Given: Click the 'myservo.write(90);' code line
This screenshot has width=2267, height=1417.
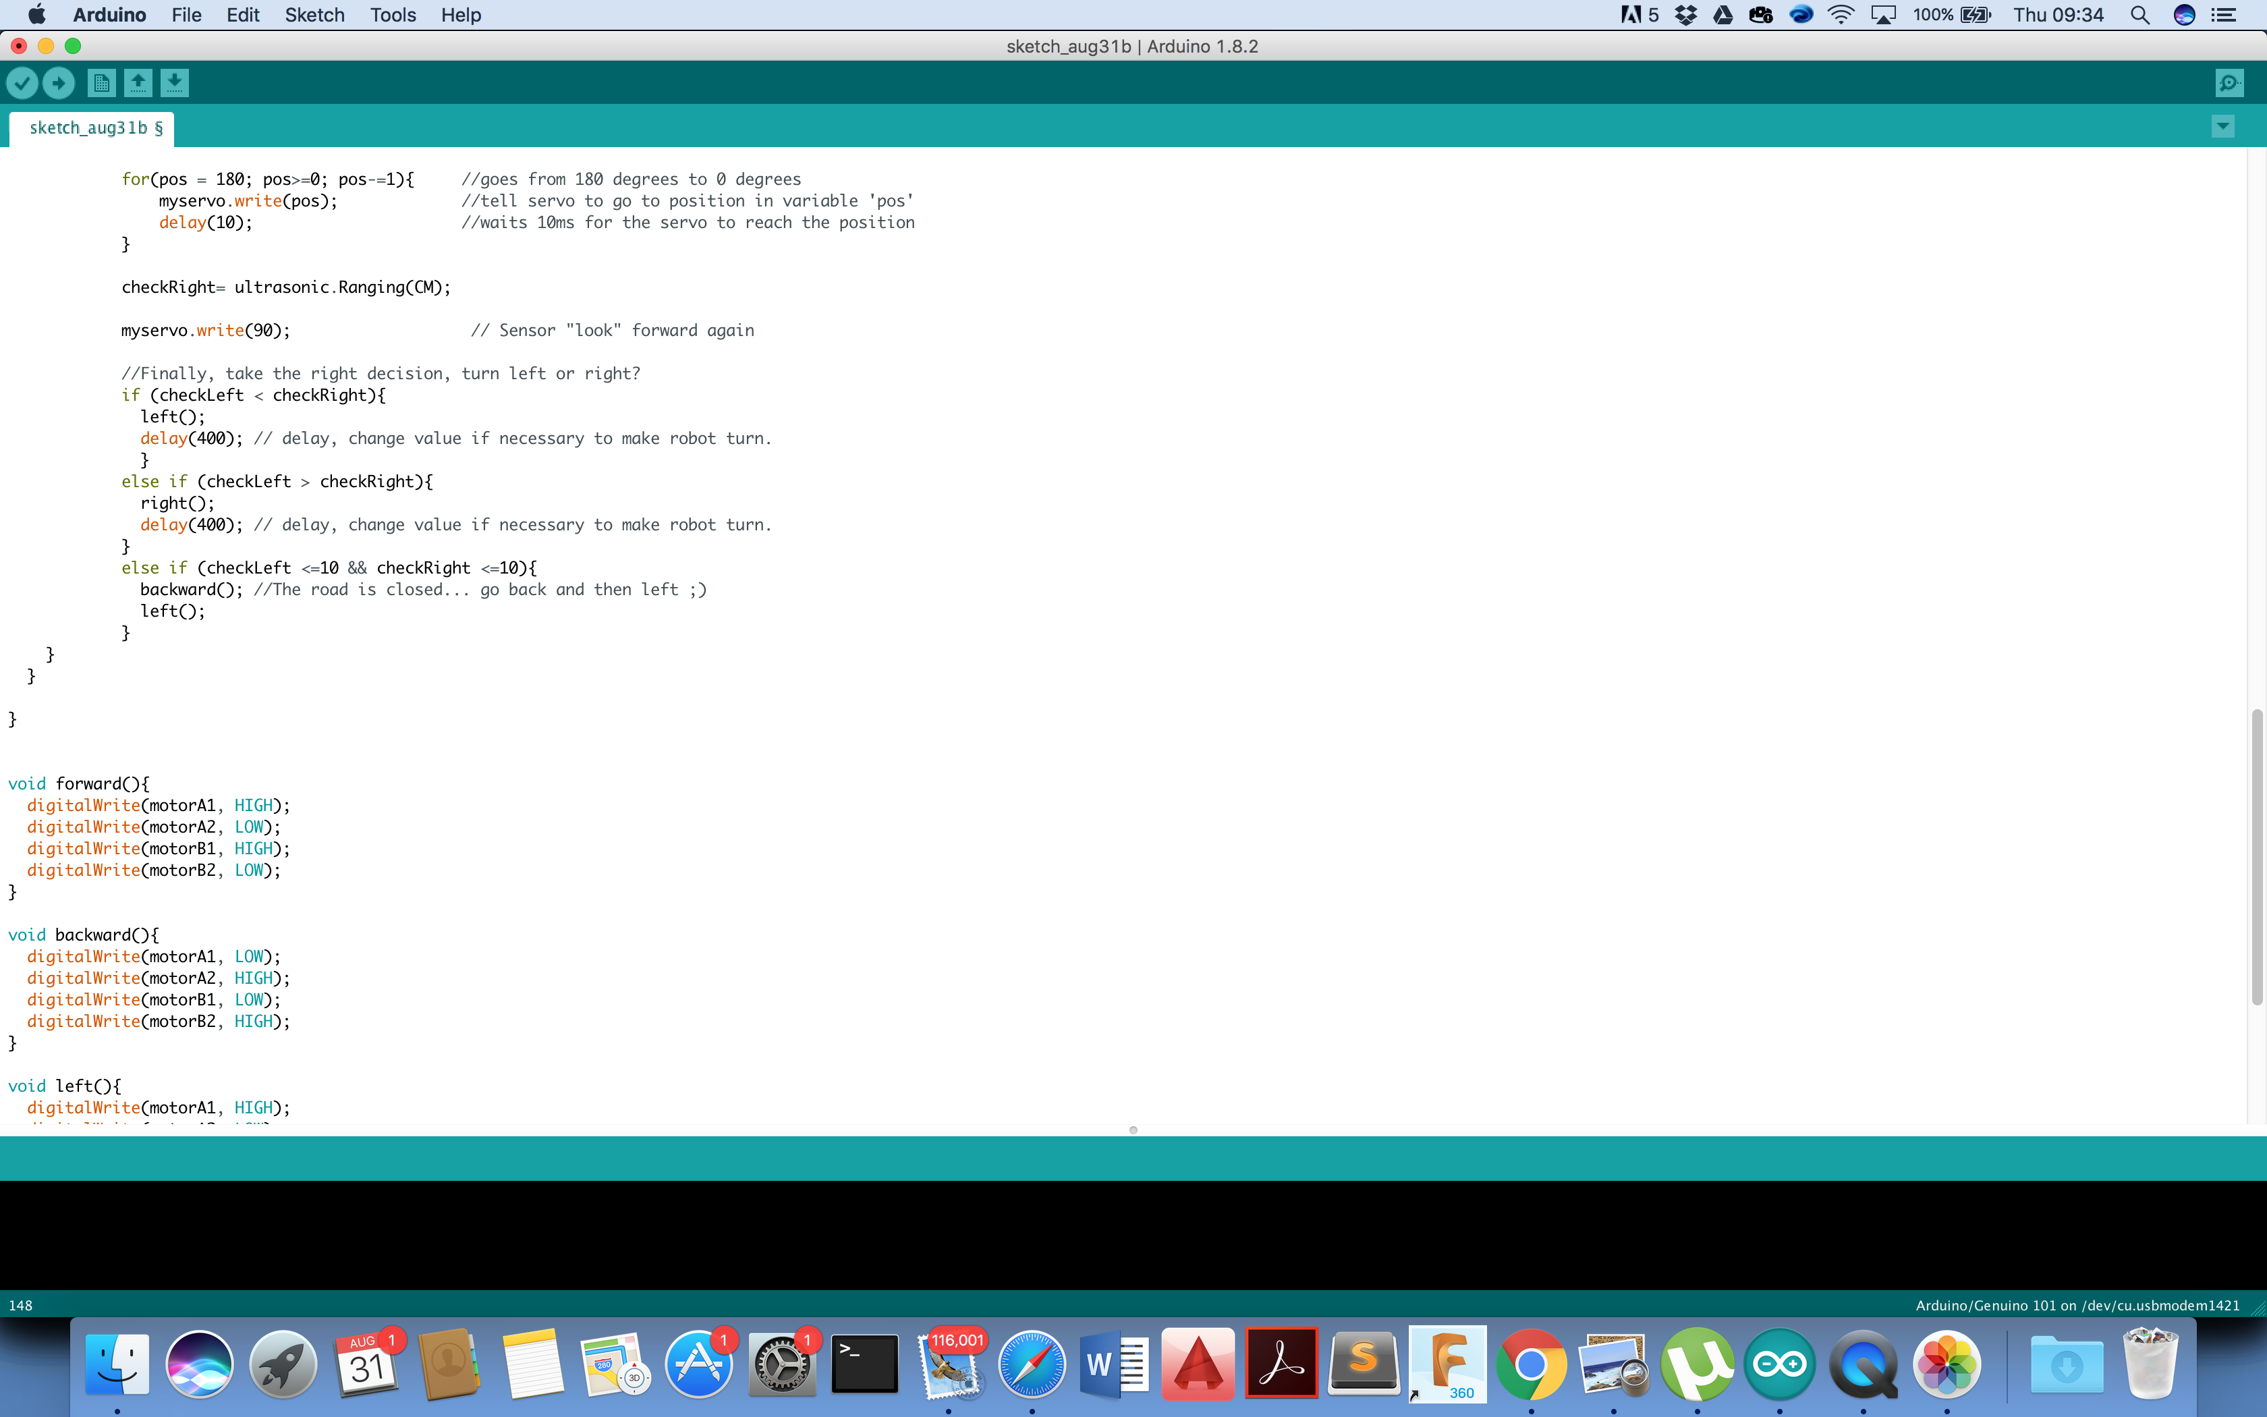Looking at the screenshot, I should pos(205,330).
